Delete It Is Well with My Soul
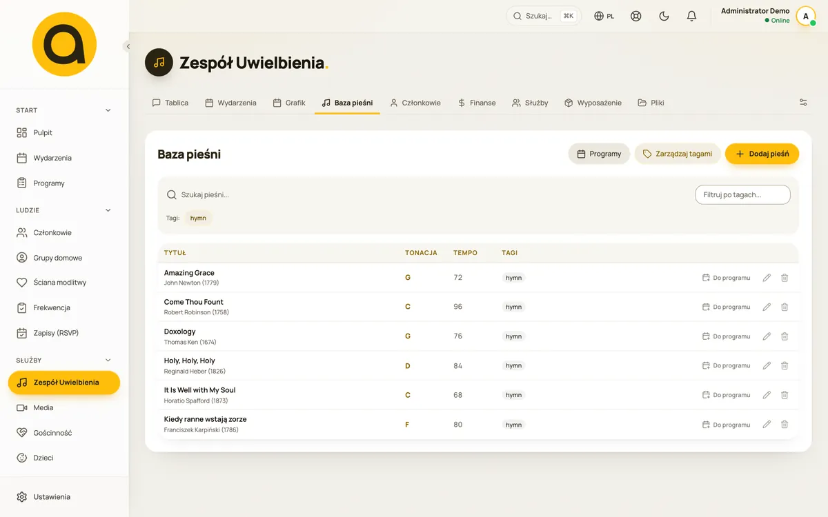The width and height of the screenshot is (828, 517). tap(785, 395)
